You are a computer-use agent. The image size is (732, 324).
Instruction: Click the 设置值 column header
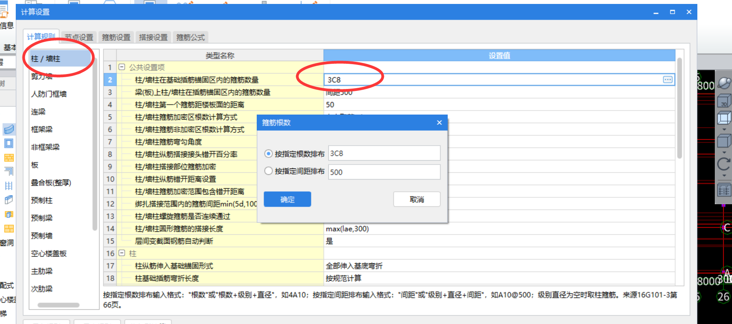499,56
